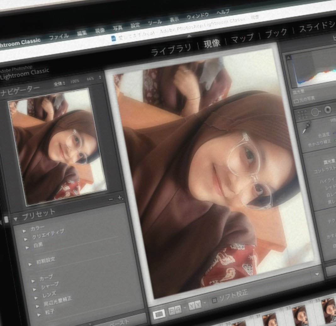Viewport: 336px width, 326px height.
Task: Expand the 粒子 preset group
Action: tap(39, 315)
